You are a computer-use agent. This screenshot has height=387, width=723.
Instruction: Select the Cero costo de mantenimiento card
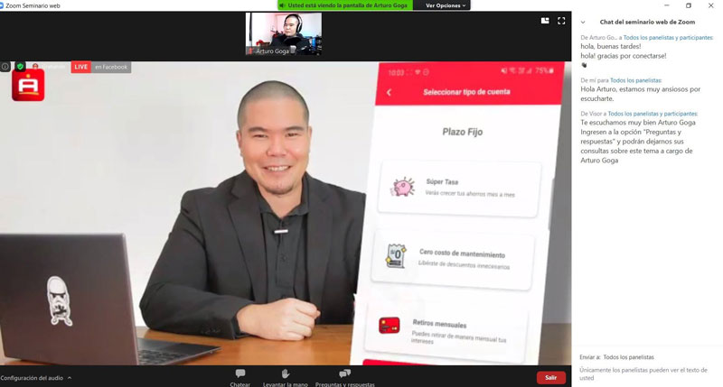coord(453,259)
